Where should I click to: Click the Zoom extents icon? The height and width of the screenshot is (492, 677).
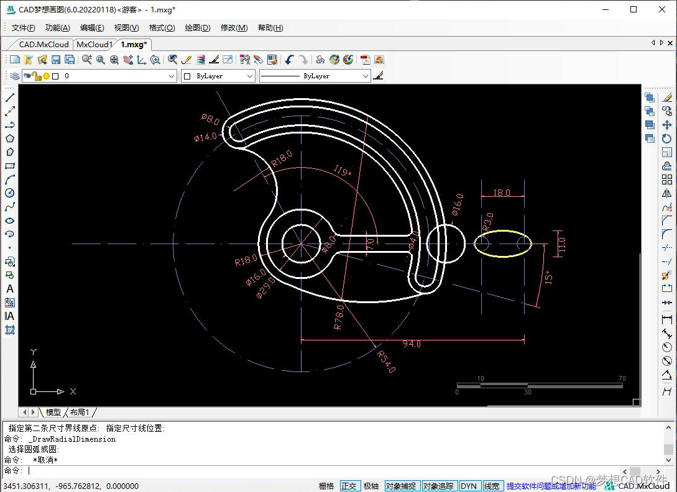tap(114, 60)
